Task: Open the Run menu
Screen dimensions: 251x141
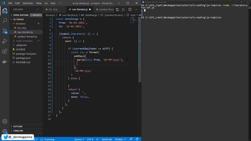Action: [53, 3]
